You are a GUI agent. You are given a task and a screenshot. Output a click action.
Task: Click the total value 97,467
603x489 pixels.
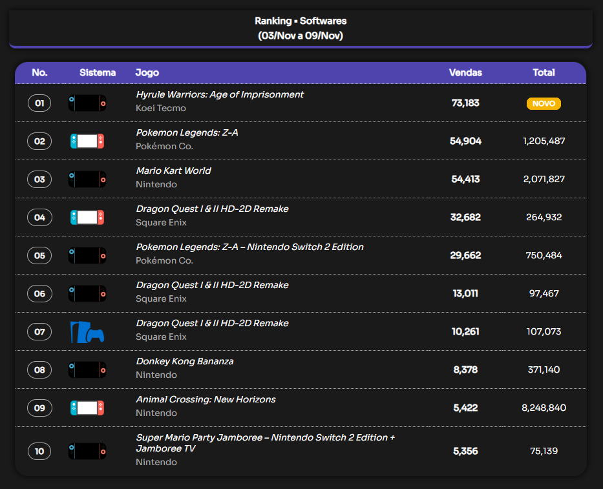point(544,293)
